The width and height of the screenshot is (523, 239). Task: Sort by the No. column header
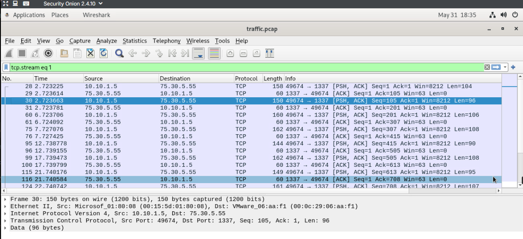coord(17,78)
